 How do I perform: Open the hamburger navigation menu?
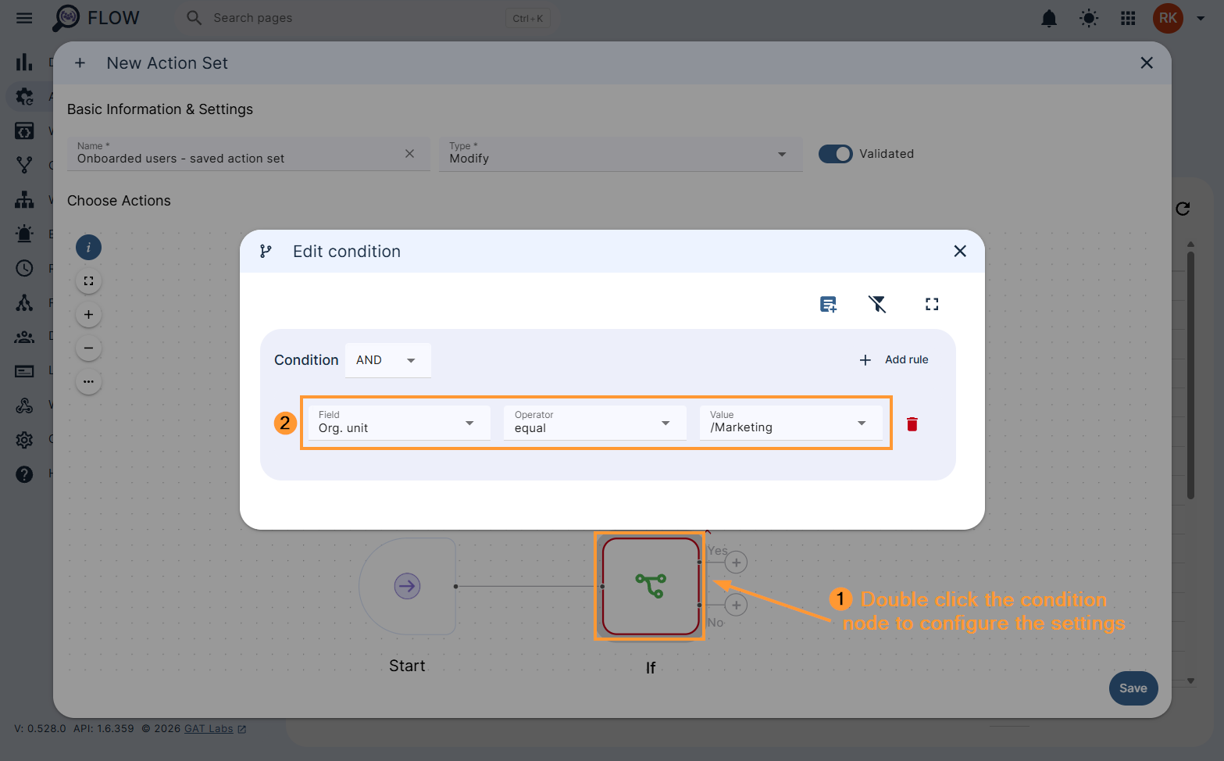pos(24,18)
